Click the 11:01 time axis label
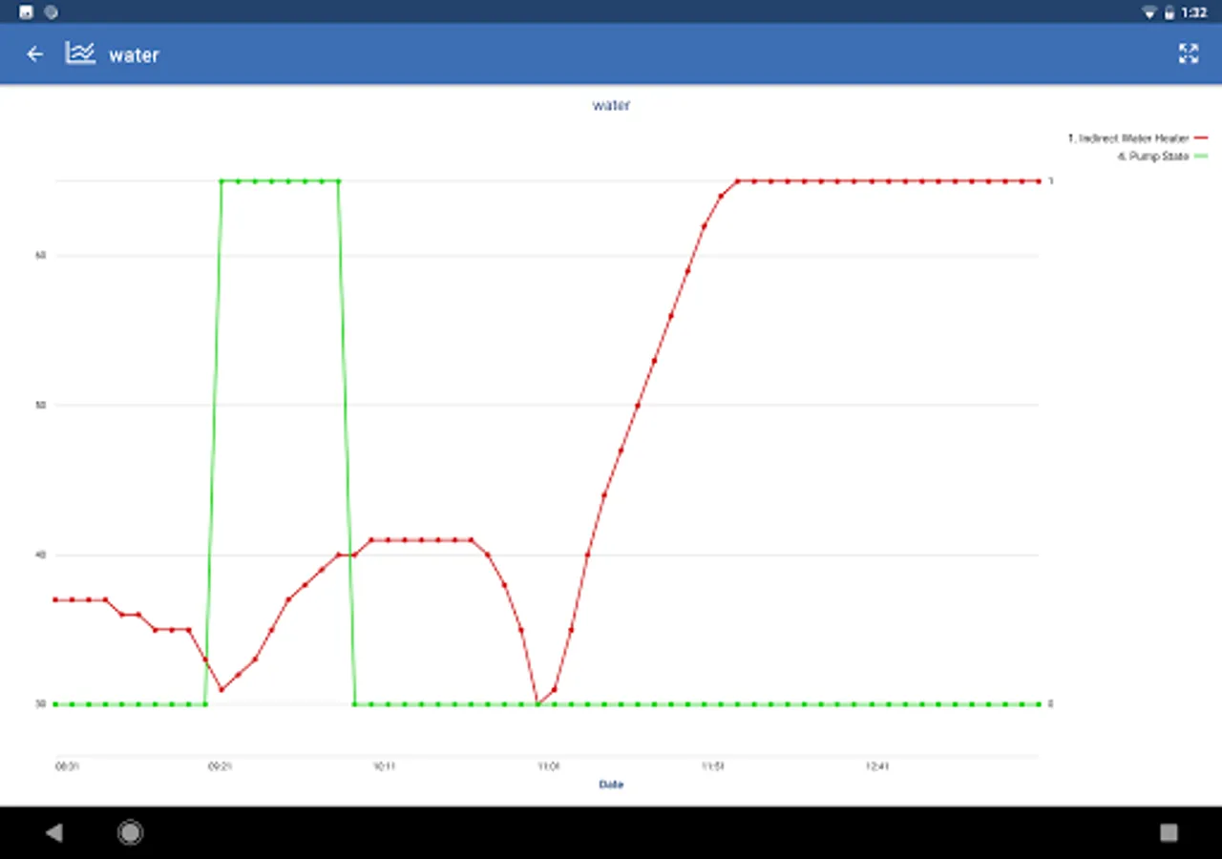Screen dimensions: 1222x859 [x=549, y=765]
